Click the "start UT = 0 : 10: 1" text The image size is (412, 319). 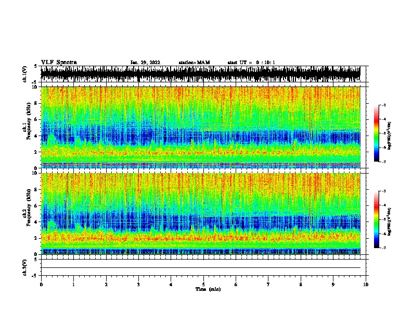point(251,63)
